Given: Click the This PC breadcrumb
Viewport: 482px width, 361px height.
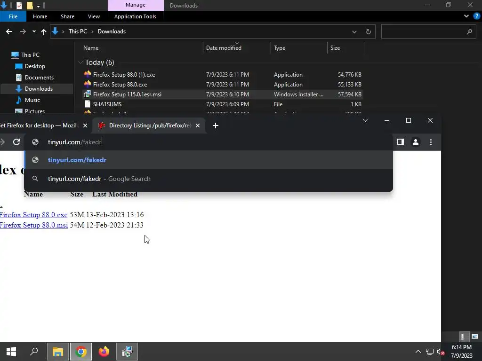Looking at the screenshot, I should coord(78,31).
